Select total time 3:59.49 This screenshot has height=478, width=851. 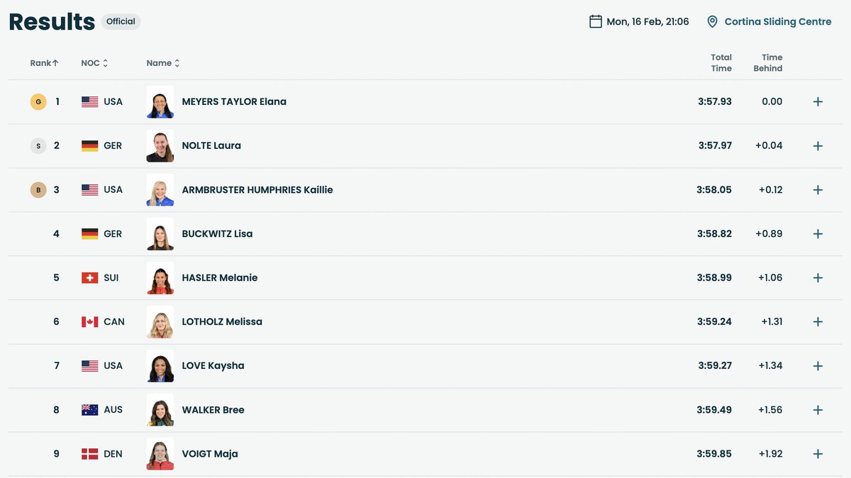click(714, 409)
